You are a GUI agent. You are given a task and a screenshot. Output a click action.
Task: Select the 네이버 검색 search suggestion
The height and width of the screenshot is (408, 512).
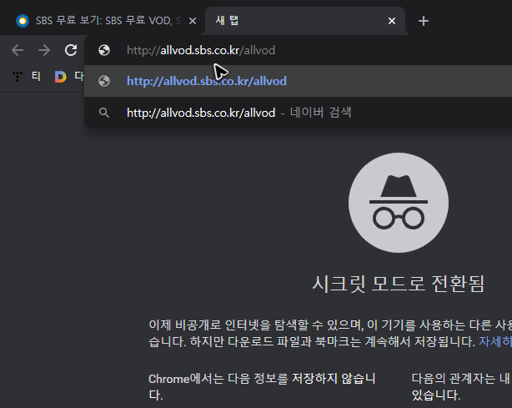[x=299, y=113]
